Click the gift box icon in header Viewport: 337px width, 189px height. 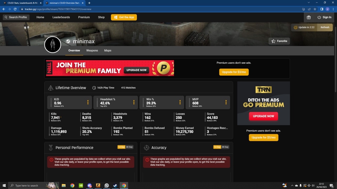(309, 17)
